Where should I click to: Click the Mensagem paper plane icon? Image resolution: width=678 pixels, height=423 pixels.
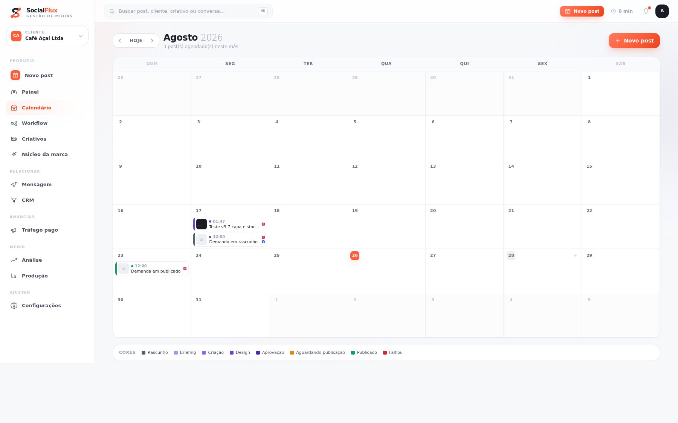click(14, 185)
